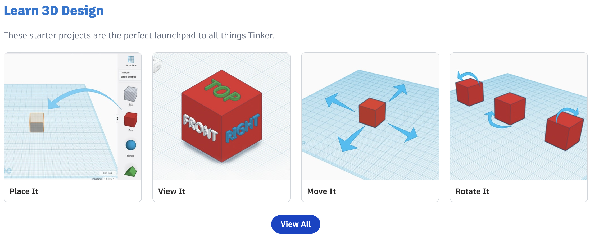Image resolution: width=608 pixels, height=238 pixels.
Task: Click the ghost box on the workplane
Action: [x=37, y=123]
